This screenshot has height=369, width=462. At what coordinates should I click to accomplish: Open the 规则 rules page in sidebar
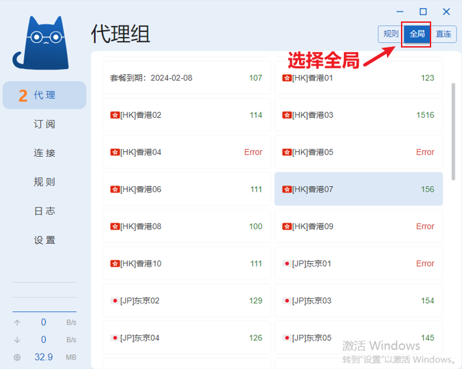pyautogui.click(x=44, y=182)
